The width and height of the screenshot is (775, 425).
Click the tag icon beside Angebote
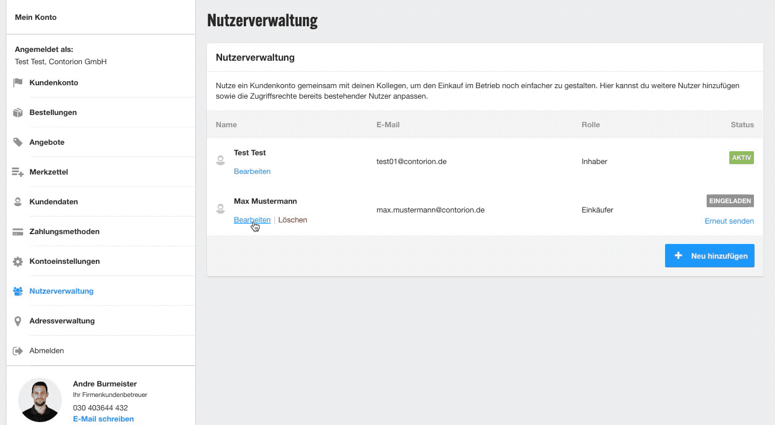tap(18, 142)
